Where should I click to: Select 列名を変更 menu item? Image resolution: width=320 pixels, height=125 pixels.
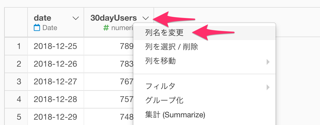(x=204, y=33)
